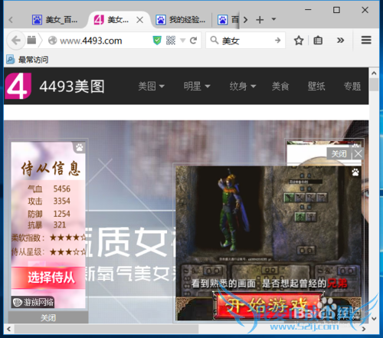Image resolution: width=383 pixels, height=338 pixels.
Task: Open the hamburger menu
Action: (x=366, y=40)
